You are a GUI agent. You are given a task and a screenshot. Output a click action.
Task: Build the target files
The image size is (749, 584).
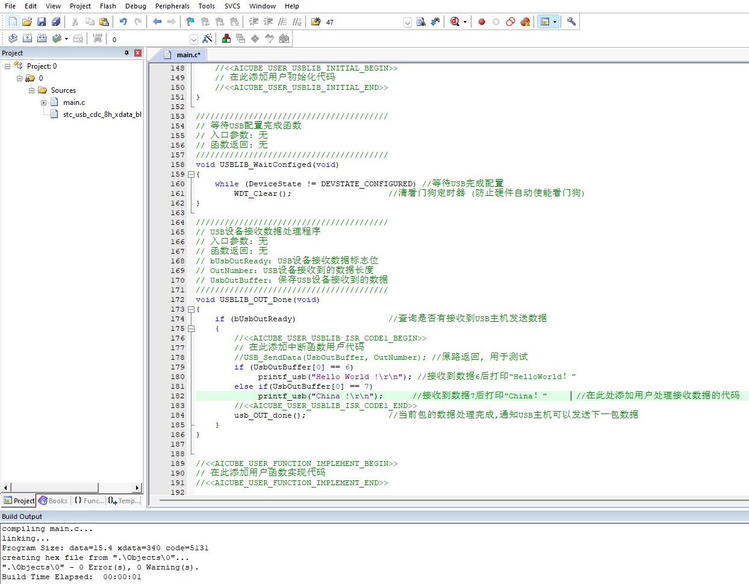[27, 39]
